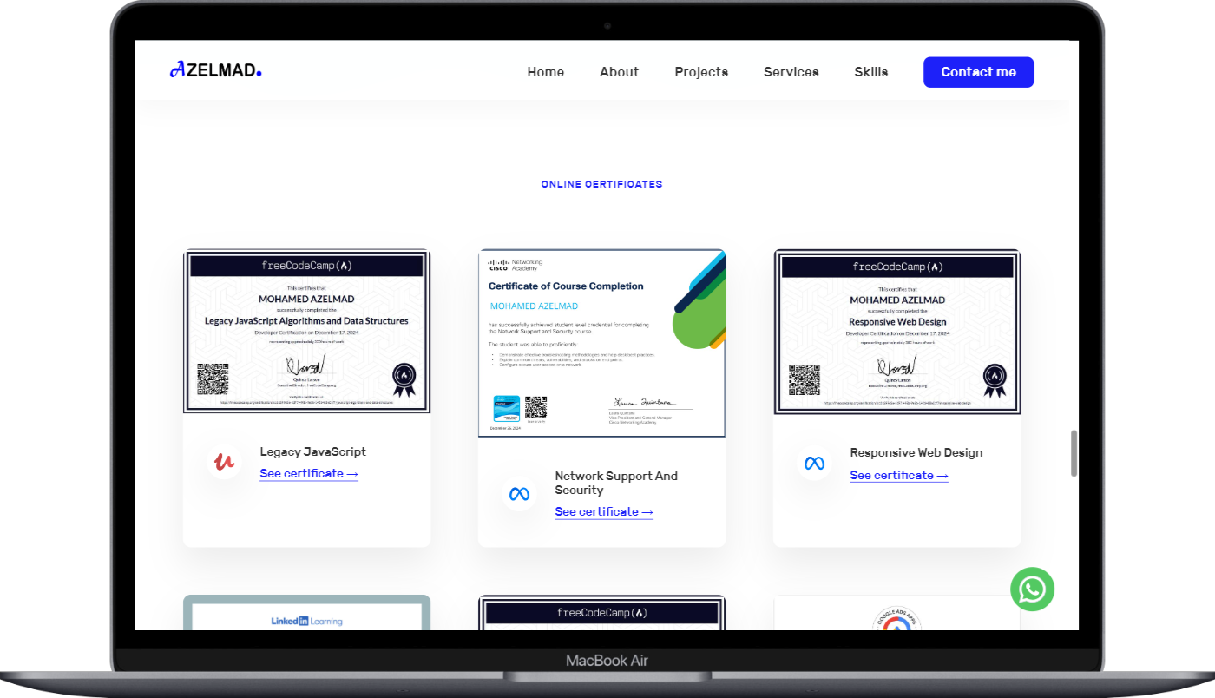Click the LinkedIn Learning logo
Screen dimensions: 1215x698
(306, 621)
